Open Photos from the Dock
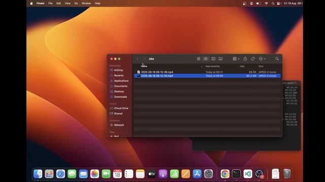The image size is (325, 182). pos(95,174)
